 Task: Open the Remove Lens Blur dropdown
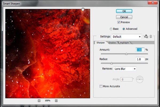[x=125, y=69]
